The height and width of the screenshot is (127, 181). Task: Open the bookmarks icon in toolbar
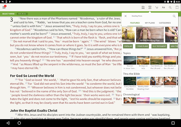click(x=177, y=7)
